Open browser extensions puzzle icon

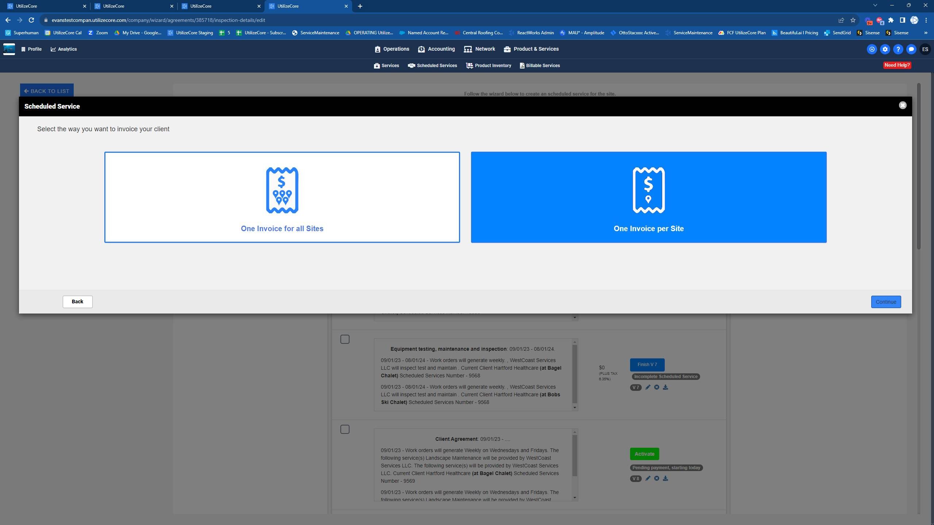(x=891, y=20)
